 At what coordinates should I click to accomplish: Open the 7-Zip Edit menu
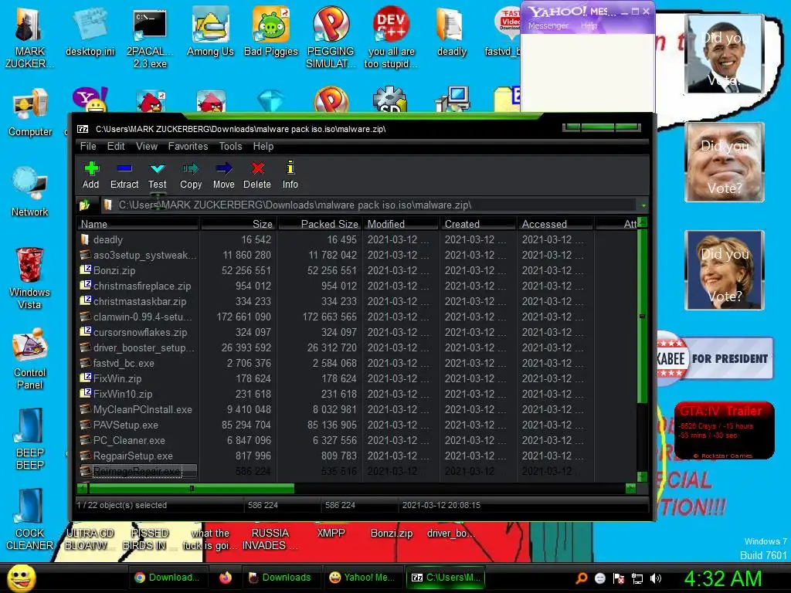coord(116,146)
